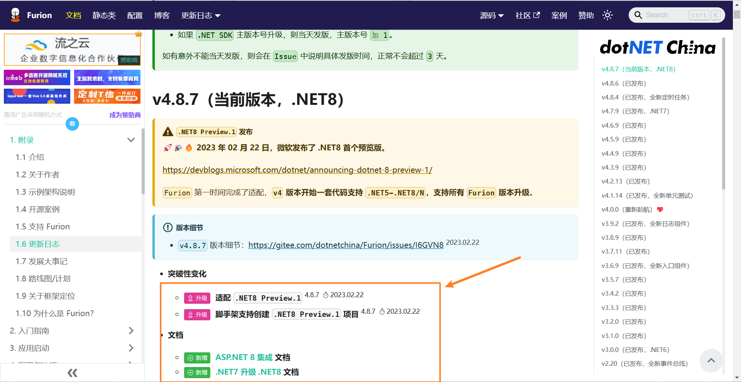Click the left sidebar scrollbar

(143, 161)
